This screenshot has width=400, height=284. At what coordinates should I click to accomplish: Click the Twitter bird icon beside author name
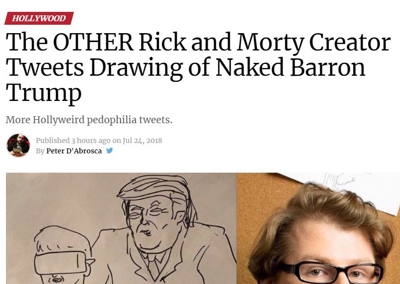click(109, 151)
